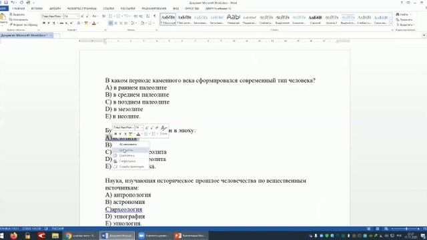Switch to PowerPoint in taskbar
The height and width of the screenshot is (240, 427).
[x=190, y=235]
